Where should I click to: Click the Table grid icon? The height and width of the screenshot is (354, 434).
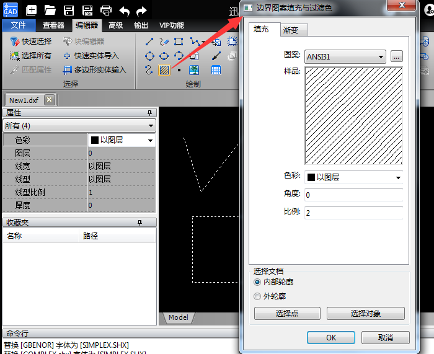pos(216,70)
